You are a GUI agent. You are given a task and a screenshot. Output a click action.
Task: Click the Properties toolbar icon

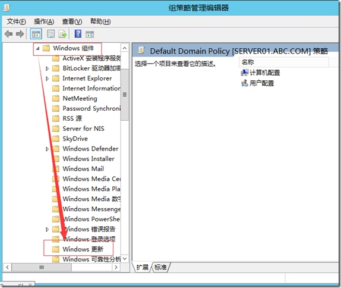[x=51, y=34]
